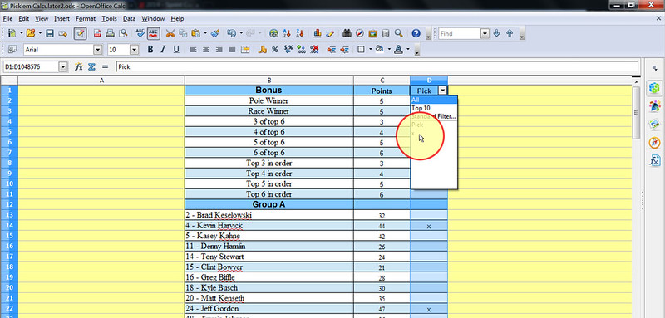This screenshot has height=318, width=665.
Task: Open the Data menu
Action: 130,18
